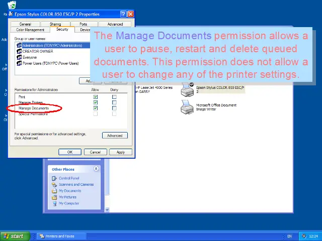Click the Control Panel link
This screenshot has width=322, height=241.
69,178
